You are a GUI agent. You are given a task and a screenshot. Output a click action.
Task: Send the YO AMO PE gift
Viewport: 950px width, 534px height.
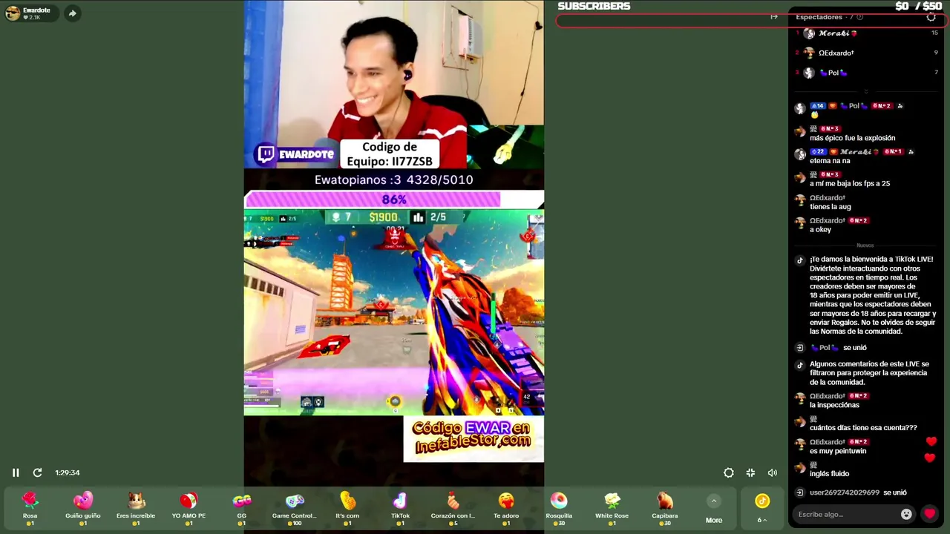coord(189,508)
